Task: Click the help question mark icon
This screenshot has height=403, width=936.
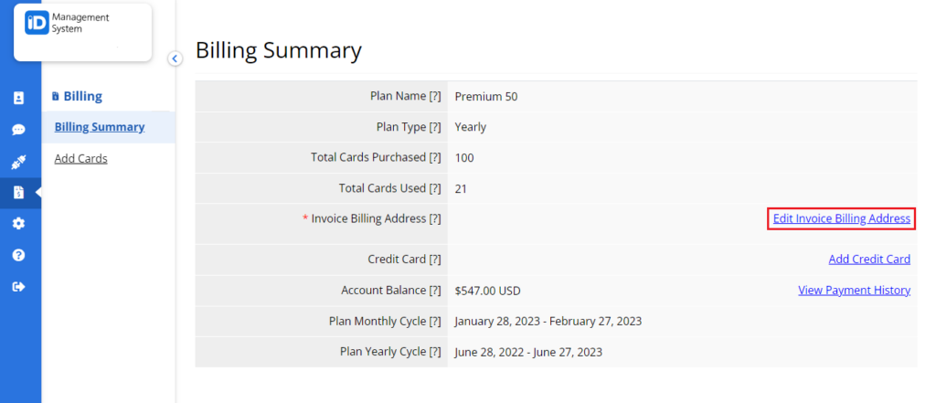Action: click(18, 255)
